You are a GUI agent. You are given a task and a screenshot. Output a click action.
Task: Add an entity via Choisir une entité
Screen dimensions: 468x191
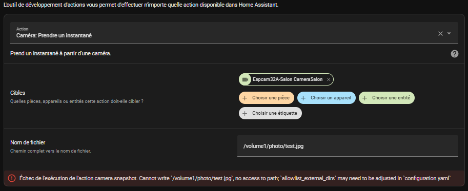386,98
